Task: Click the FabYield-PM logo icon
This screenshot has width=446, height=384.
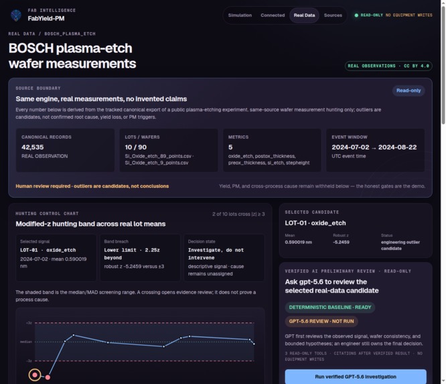Action: 16,15
